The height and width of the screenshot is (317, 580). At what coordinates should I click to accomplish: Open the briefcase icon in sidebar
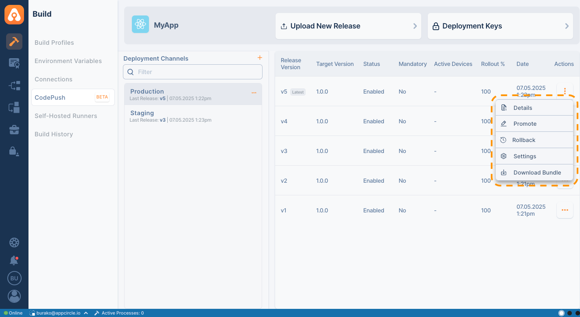click(14, 130)
